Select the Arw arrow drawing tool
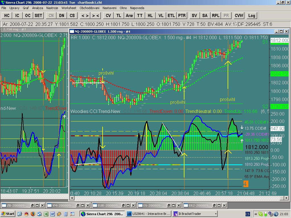The image size is (291, 218). pos(129,16)
